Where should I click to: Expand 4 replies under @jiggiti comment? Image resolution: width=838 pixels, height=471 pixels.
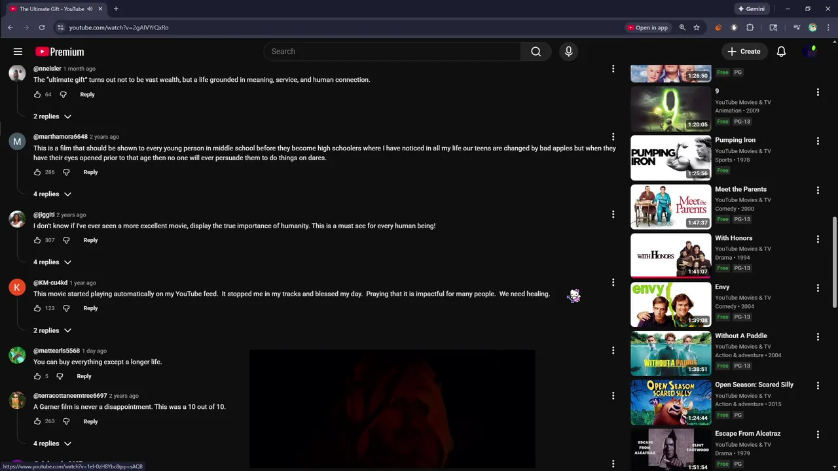(x=52, y=262)
